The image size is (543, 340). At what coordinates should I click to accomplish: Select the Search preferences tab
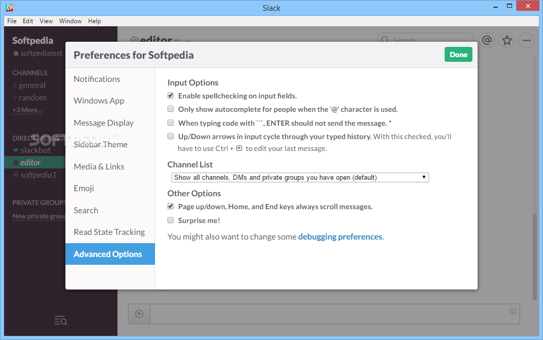[x=110, y=211]
